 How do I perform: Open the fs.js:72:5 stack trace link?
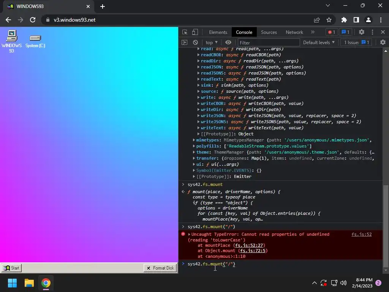(x=253, y=251)
